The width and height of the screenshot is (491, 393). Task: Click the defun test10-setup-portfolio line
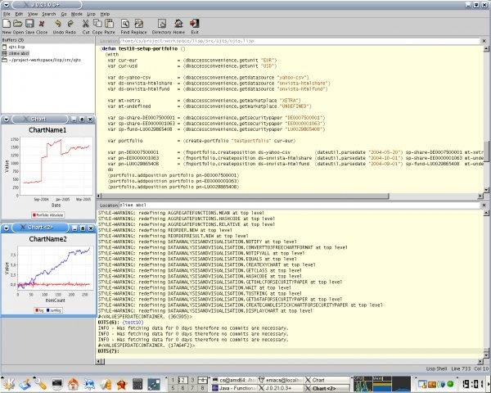point(143,48)
